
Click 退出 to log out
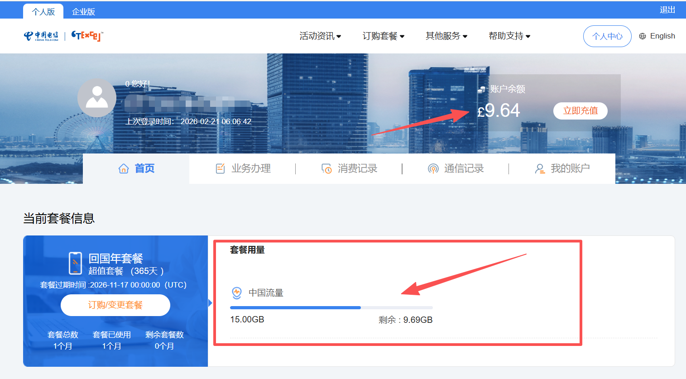pos(667,10)
